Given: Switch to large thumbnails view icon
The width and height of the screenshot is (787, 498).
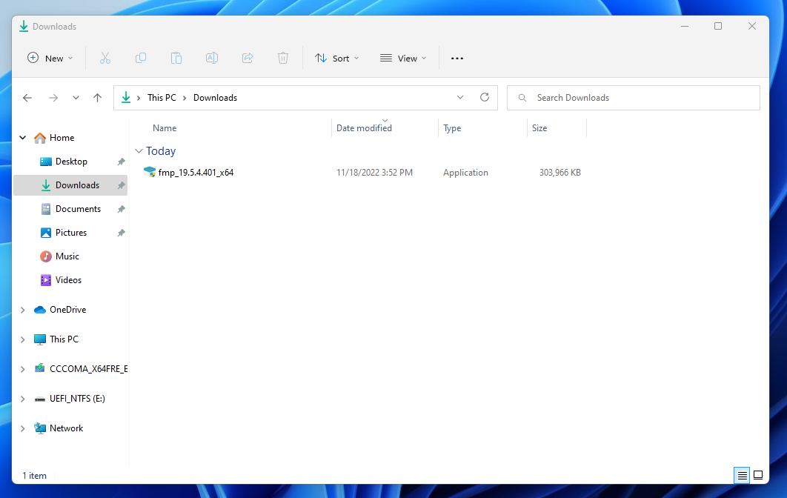Looking at the screenshot, I should pos(758,475).
